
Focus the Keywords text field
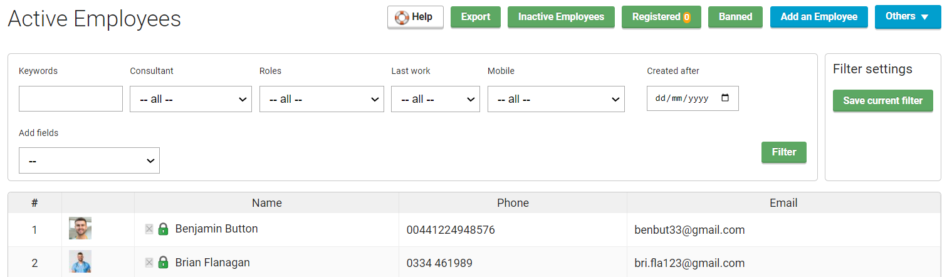(71, 99)
